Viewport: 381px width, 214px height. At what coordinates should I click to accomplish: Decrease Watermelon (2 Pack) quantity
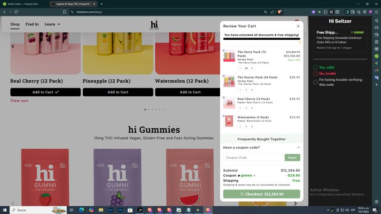(x=241, y=127)
